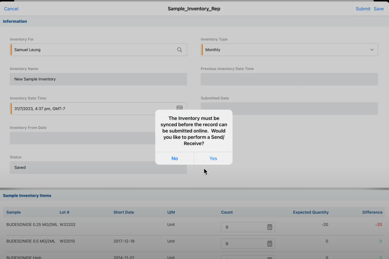Click the Previous Inventory Date Time field
The image size is (389, 259).
(x=289, y=79)
